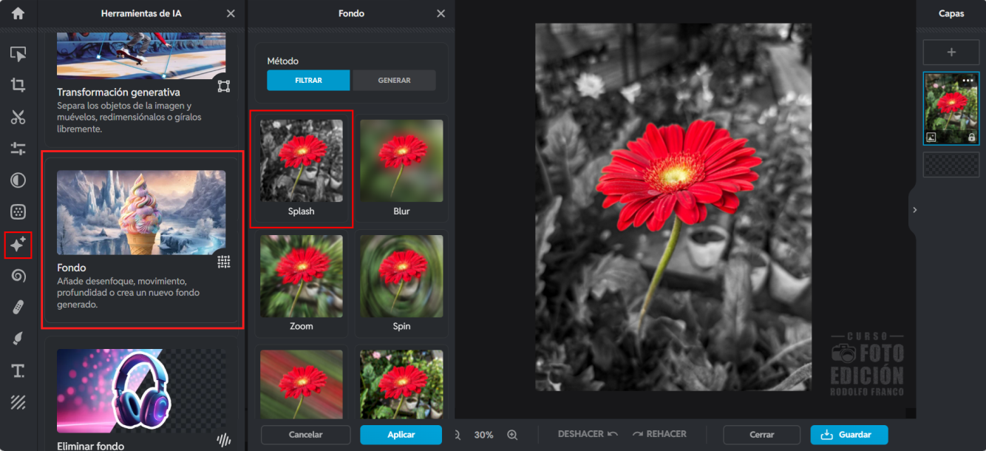Select the Retouch bandage tool
Viewport: 986px width, 451px height.
point(18,308)
